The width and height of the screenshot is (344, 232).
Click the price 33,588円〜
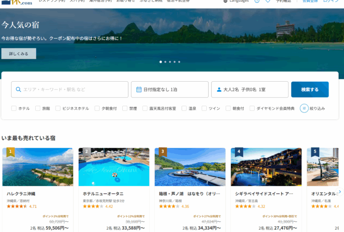(x=133, y=228)
